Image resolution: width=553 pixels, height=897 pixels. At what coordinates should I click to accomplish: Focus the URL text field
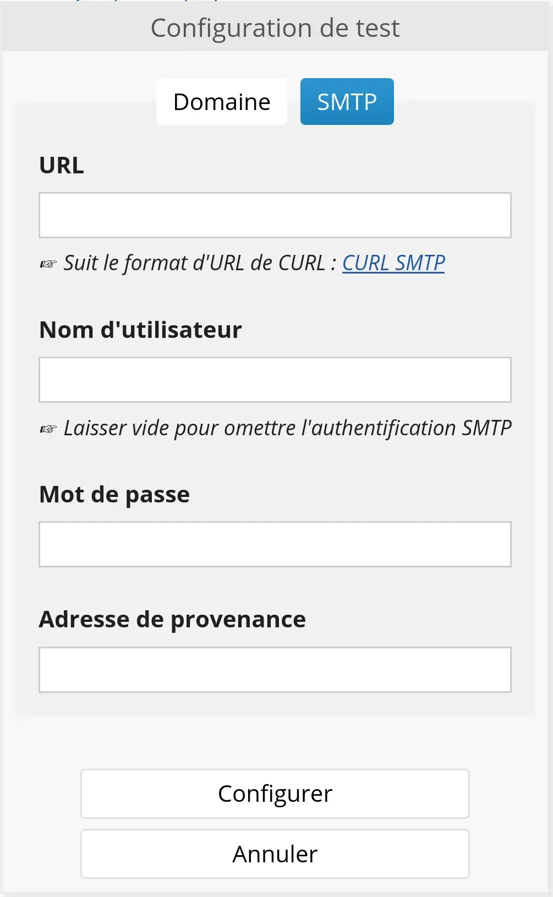click(275, 215)
